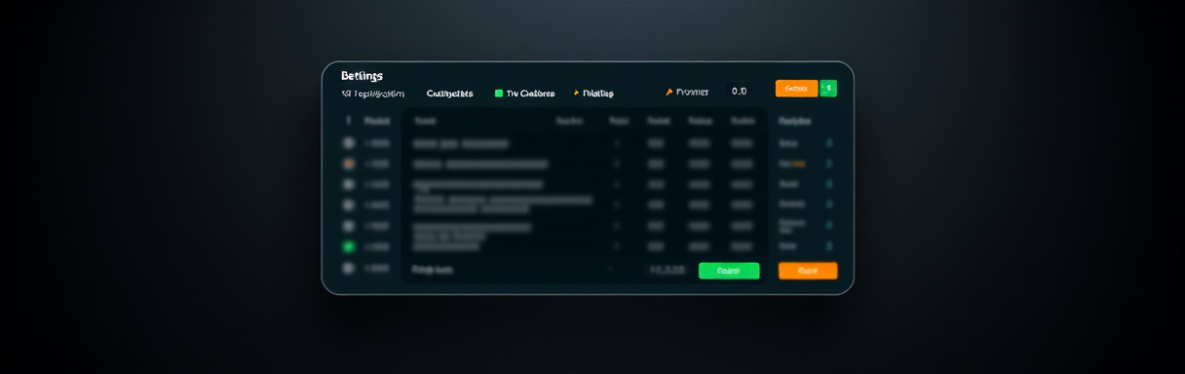
Task: Select the 0.0 value field in the header
Action: click(x=739, y=91)
